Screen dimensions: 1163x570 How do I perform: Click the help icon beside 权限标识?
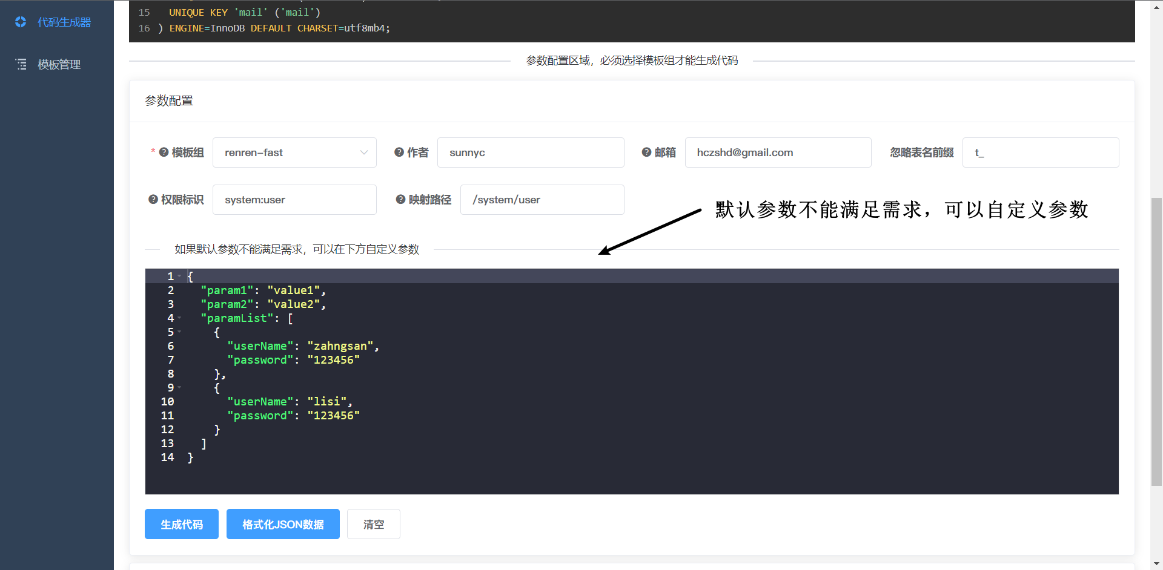(x=153, y=200)
